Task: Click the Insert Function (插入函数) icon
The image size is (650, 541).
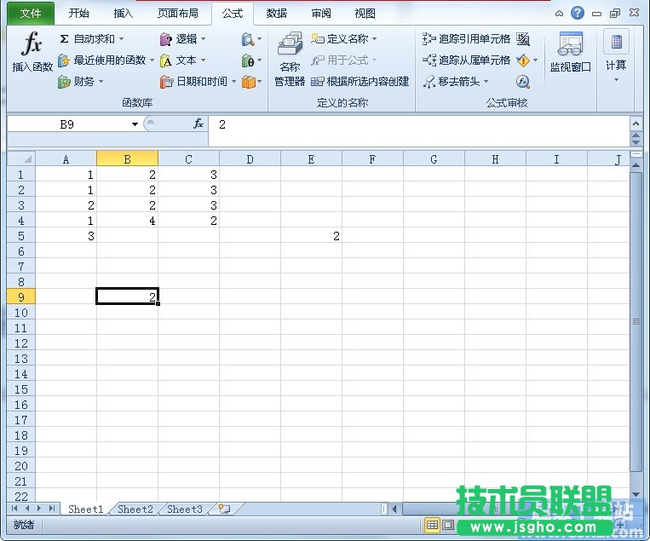Action: [32, 53]
